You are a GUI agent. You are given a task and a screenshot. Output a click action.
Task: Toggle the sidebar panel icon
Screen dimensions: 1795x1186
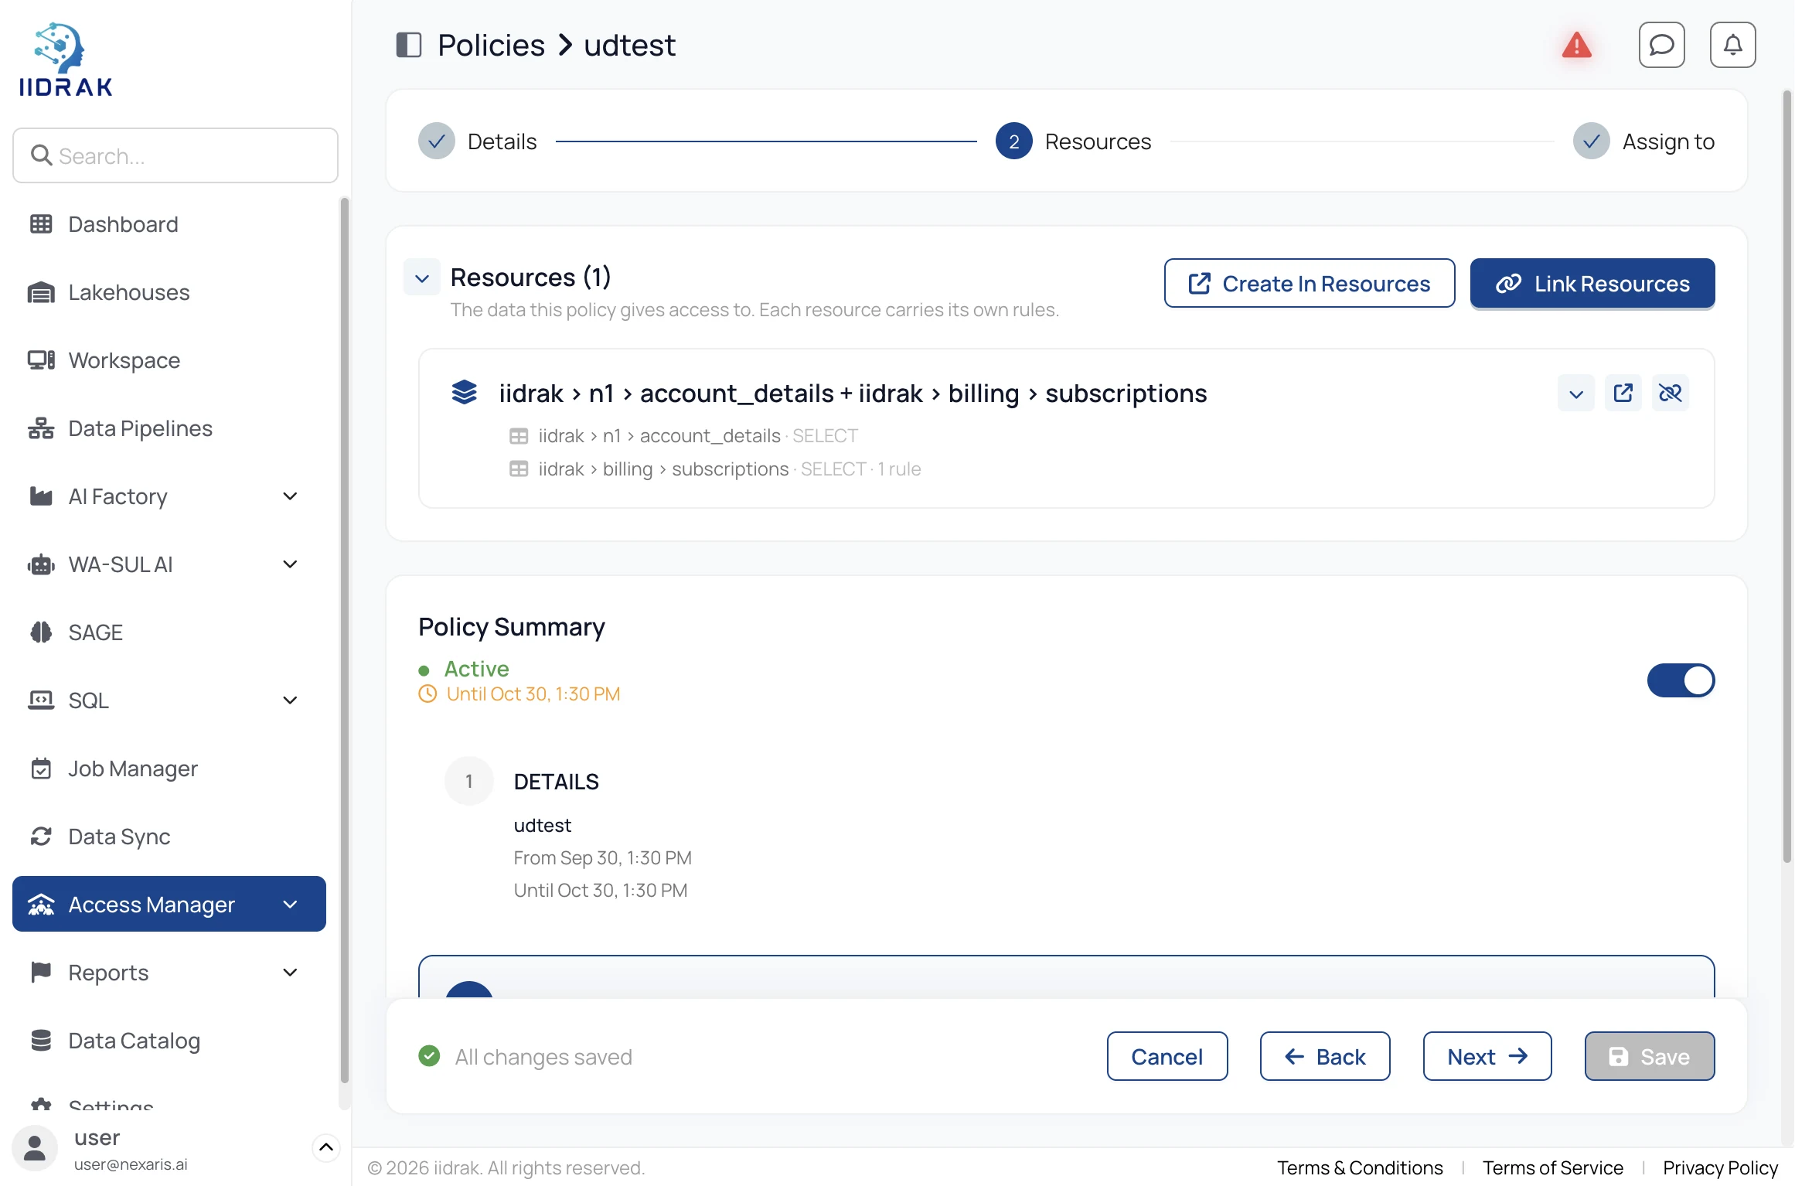click(x=408, y=45)
